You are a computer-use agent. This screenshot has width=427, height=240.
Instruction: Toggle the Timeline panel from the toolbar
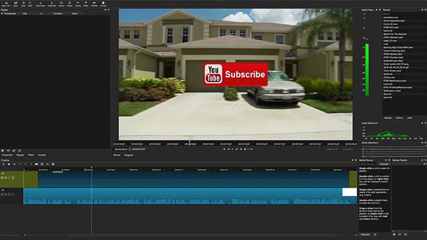point(94,4)
